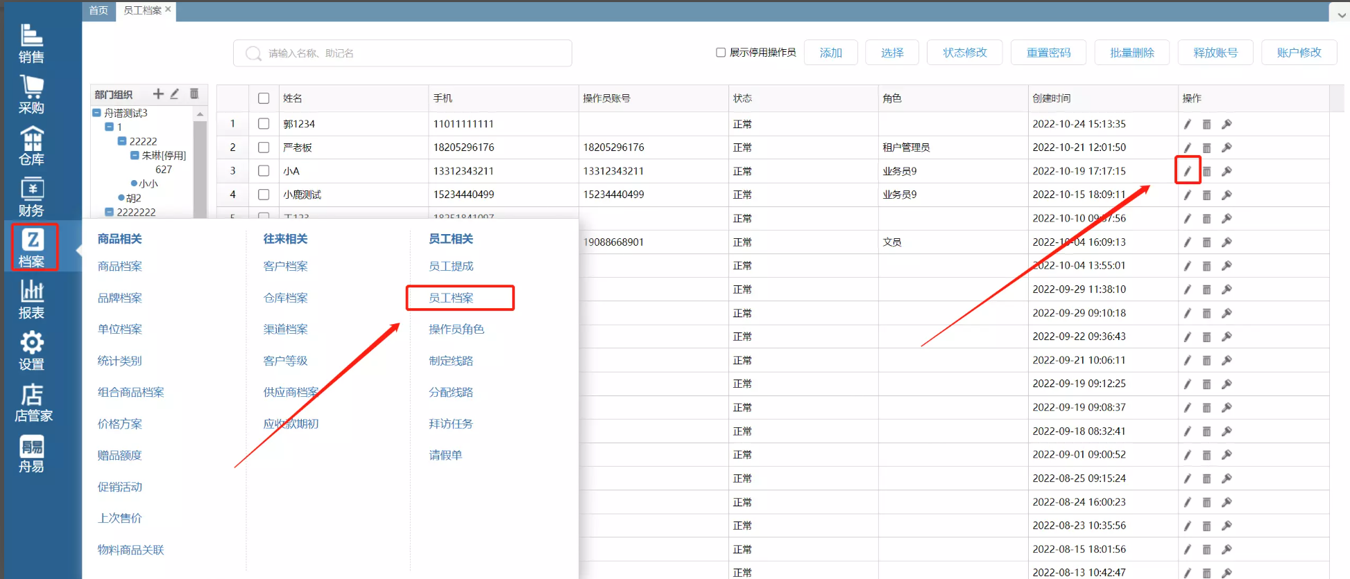Toggle the select-all checkbox in table header
Image resolution: width=1350 pixels, height=579 pixels.
[x=264, y=98]
